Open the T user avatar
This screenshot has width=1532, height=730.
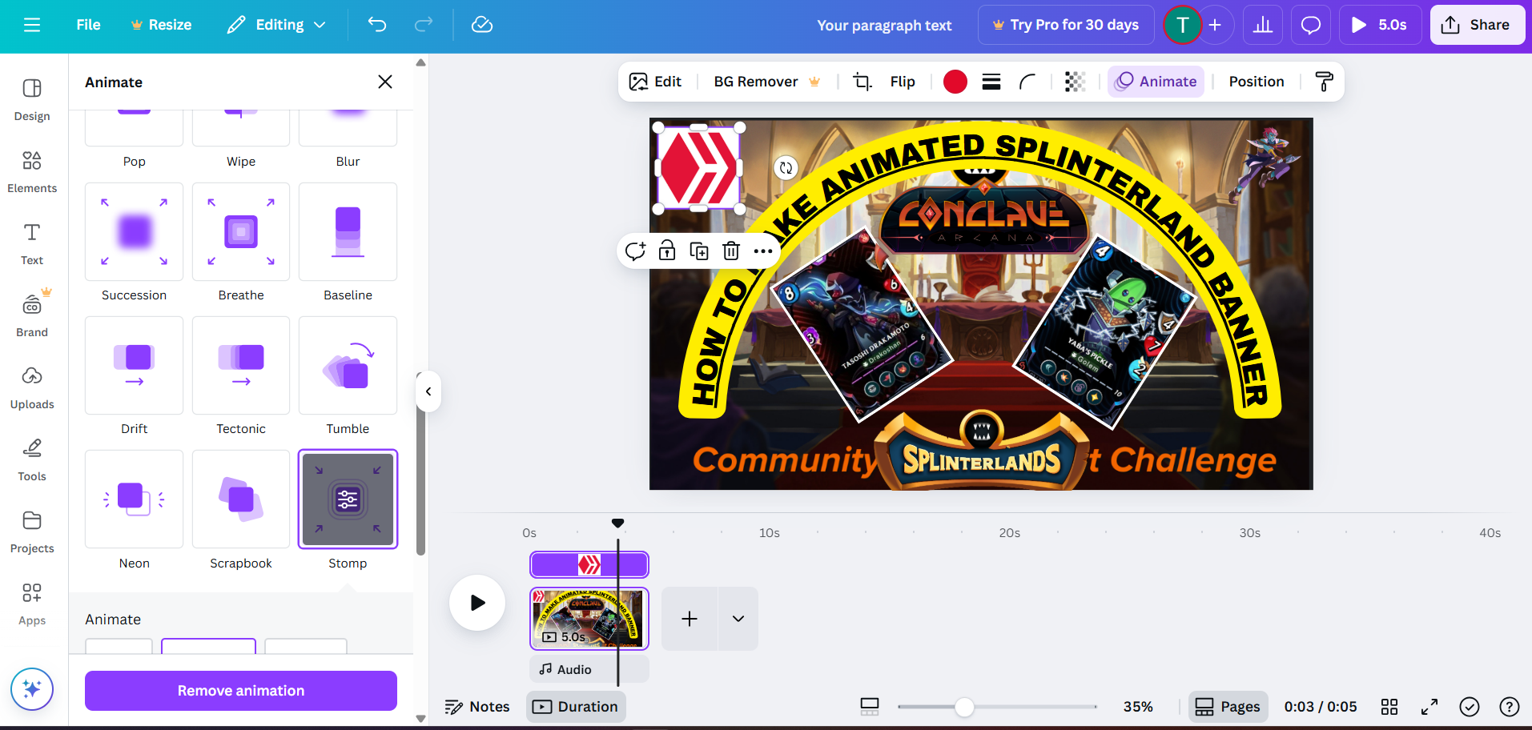(x=1182, y=25)
